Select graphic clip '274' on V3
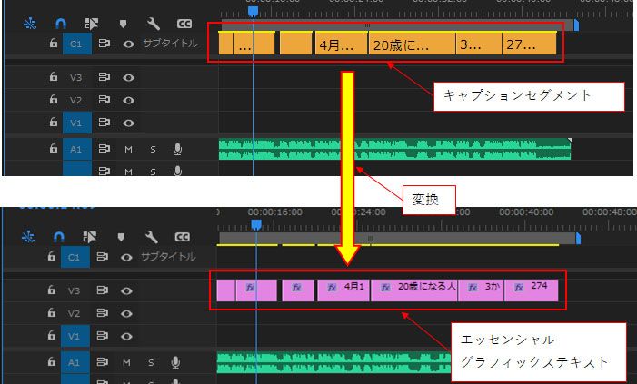 (531, 290)
